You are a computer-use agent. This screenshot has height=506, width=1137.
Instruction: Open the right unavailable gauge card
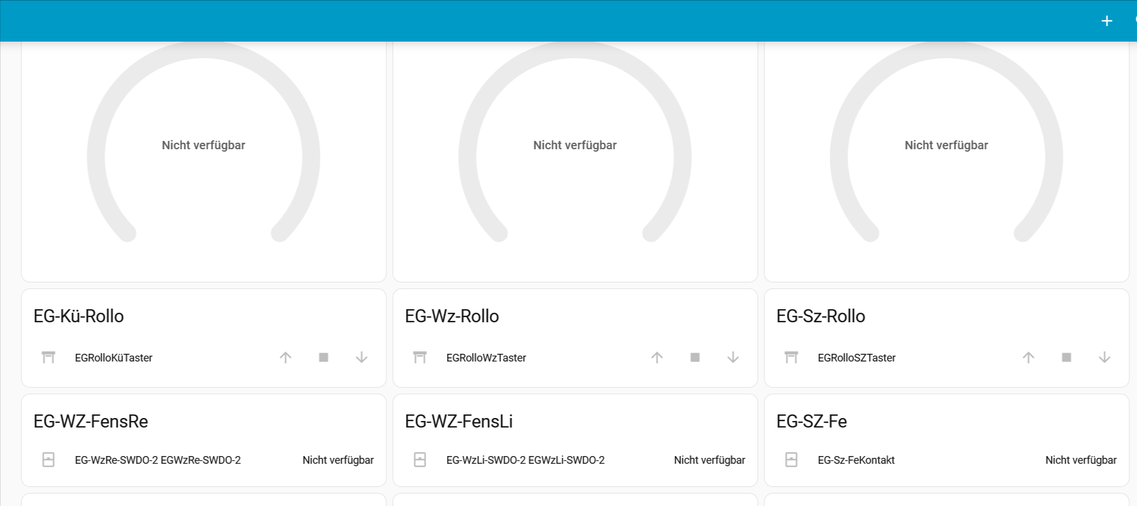click(946, 146)
